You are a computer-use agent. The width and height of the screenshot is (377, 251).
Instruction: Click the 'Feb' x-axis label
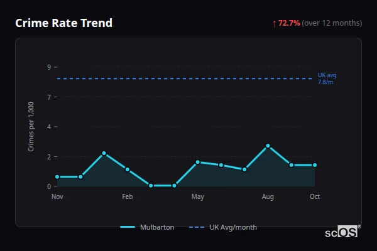click(x=128, y=196)
